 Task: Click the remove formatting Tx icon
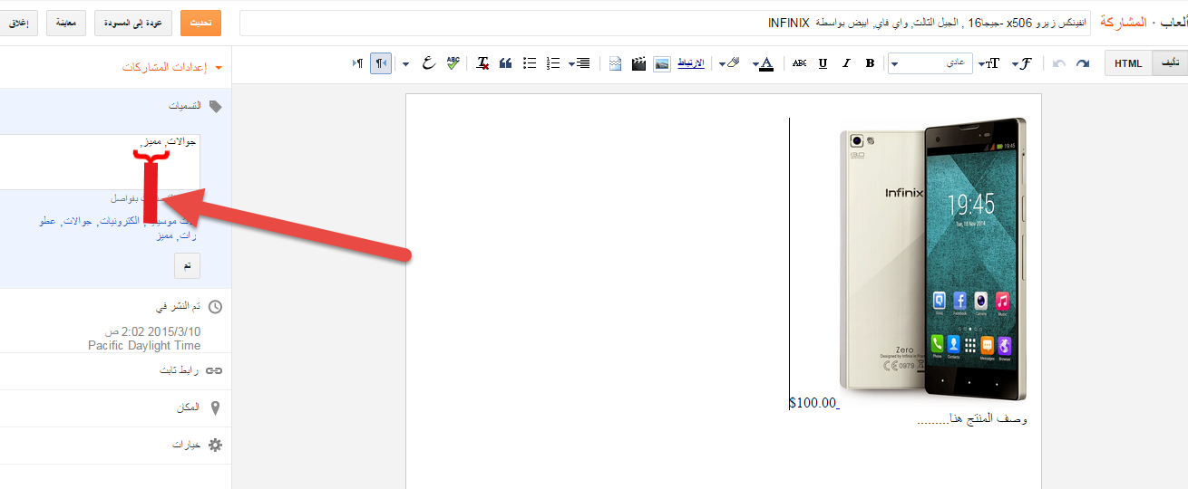pos(482,63)
